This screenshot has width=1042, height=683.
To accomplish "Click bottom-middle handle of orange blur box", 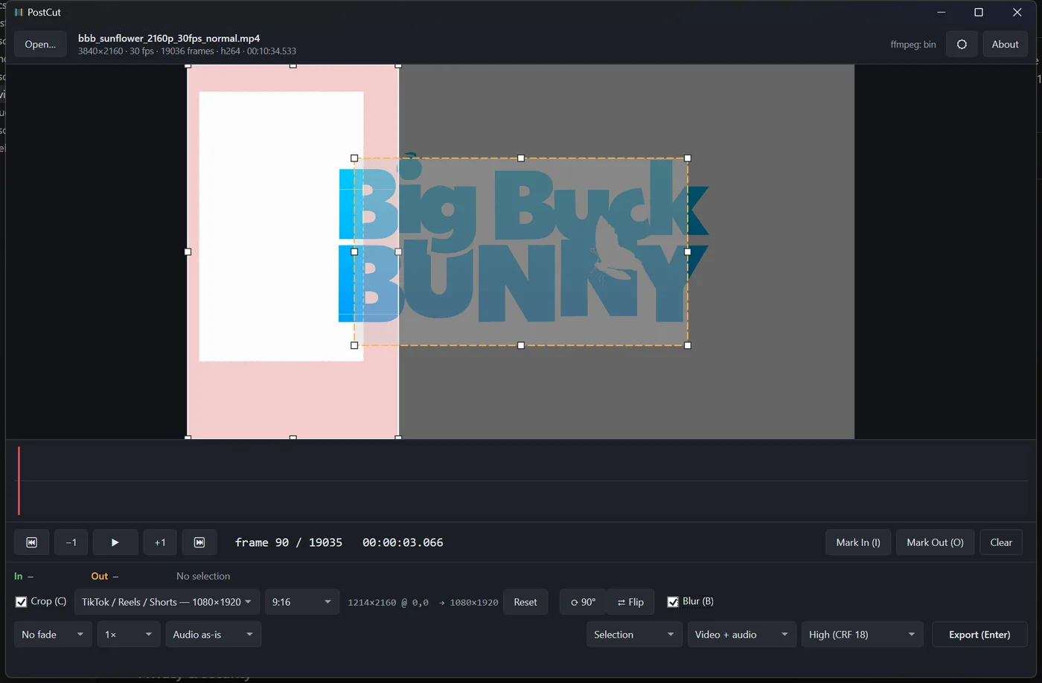I will pos(521,345).
